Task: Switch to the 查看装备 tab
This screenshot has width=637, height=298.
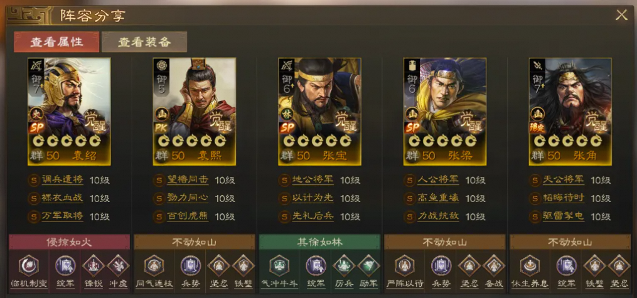Action: (x=144, y=42)
